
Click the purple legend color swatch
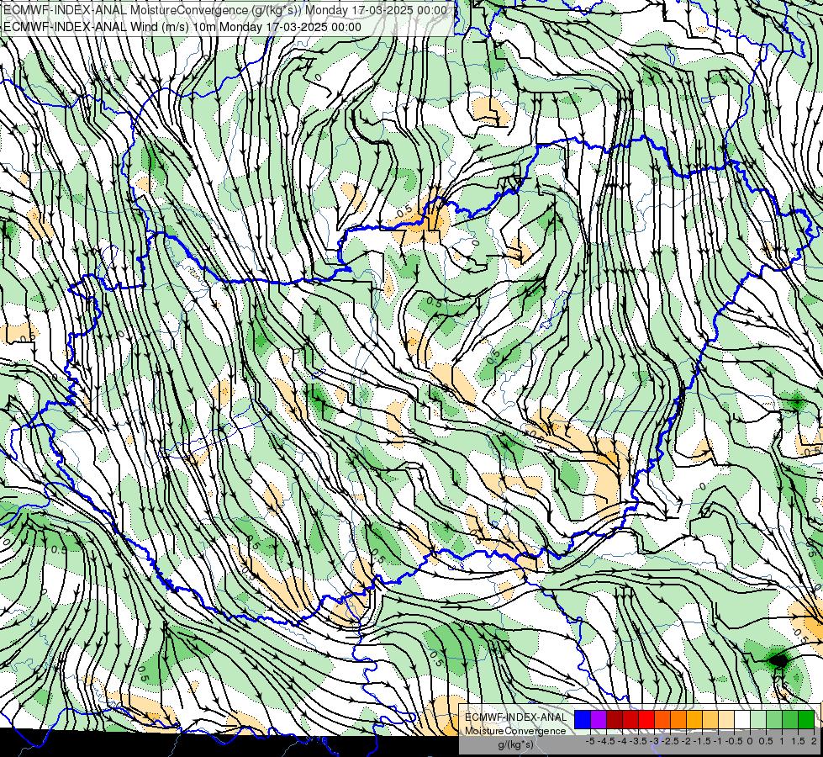(599, 720)
